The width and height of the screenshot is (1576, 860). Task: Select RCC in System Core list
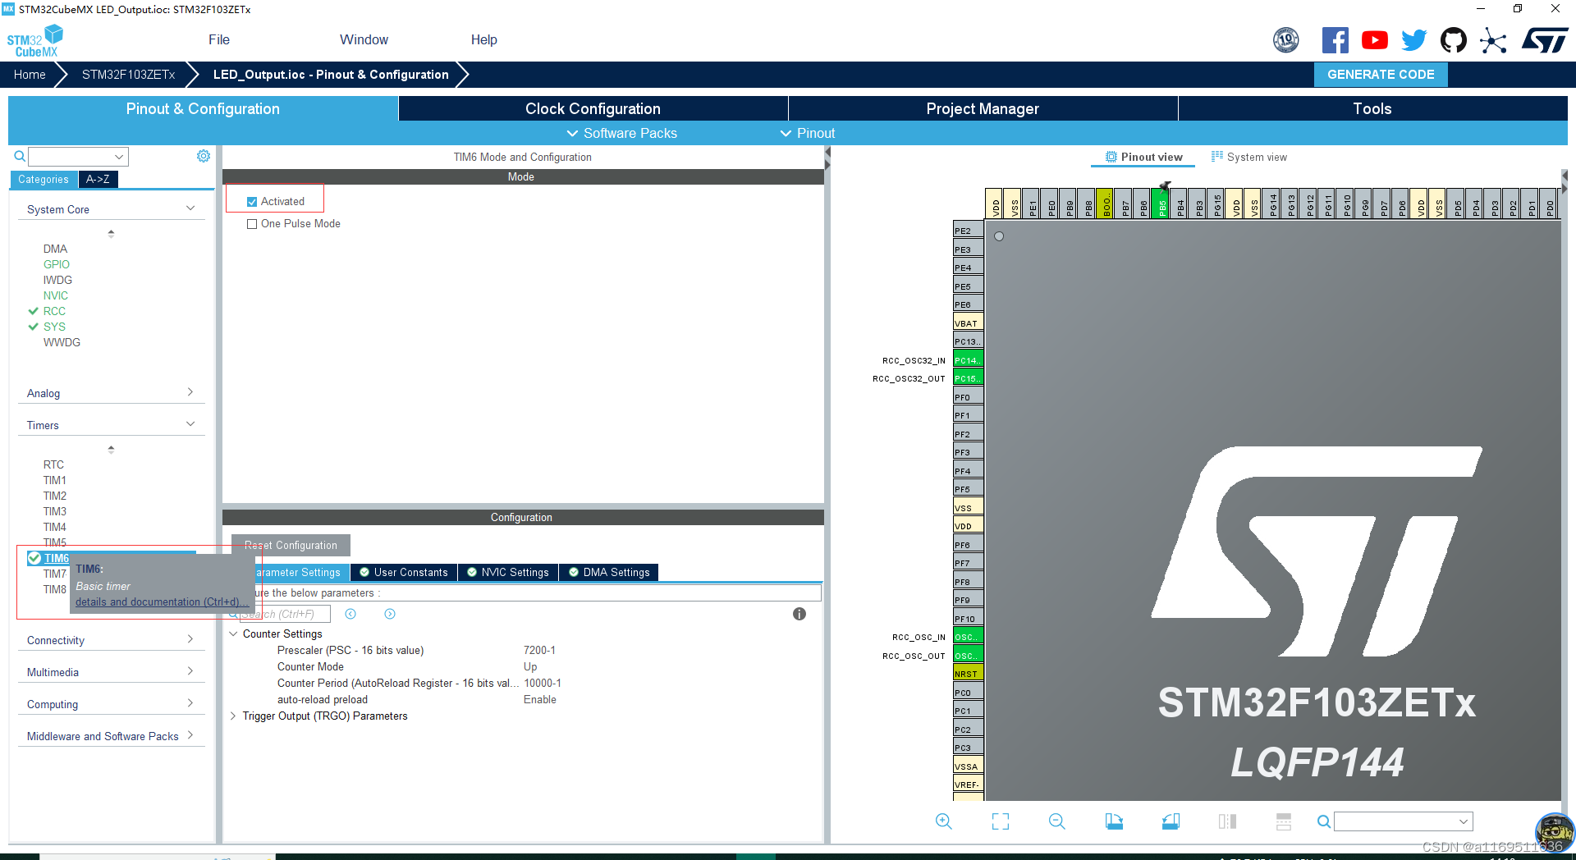(54, 311)
